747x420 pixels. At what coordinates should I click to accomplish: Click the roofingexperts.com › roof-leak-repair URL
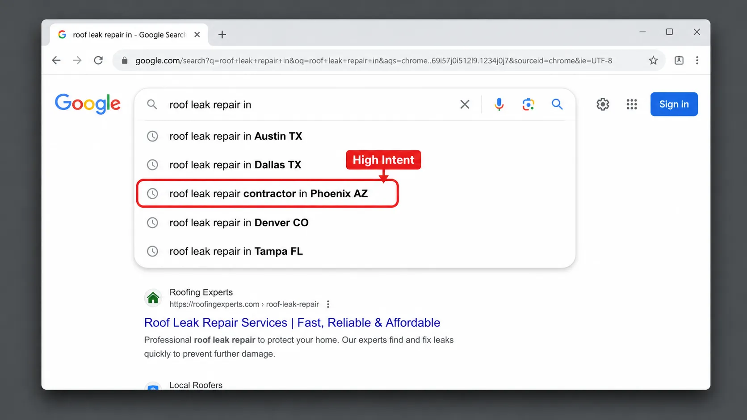point(244,304)
